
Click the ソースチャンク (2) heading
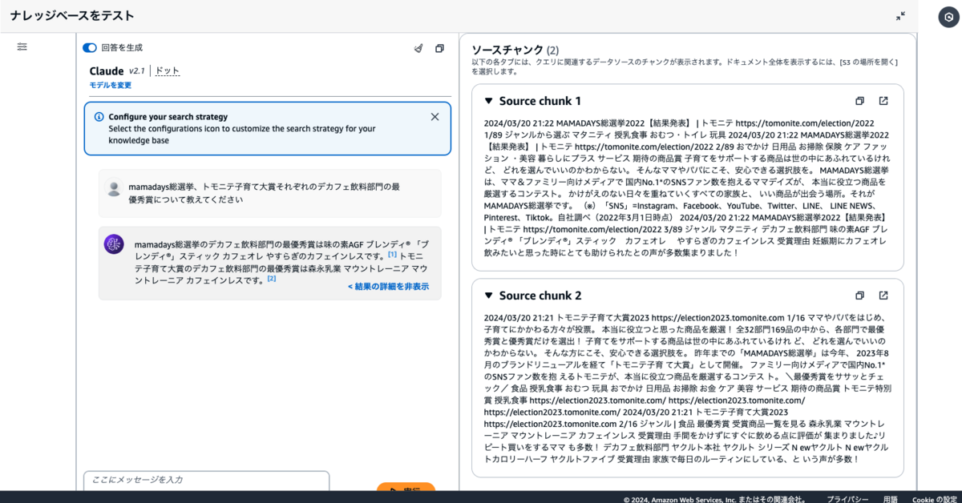[515, 50]
